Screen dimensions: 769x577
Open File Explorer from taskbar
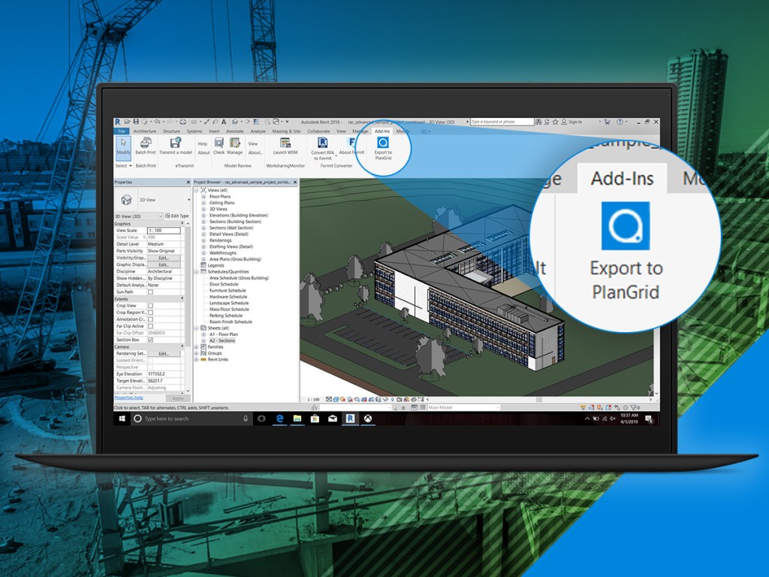pyautogui.click(x=297, y=418)
